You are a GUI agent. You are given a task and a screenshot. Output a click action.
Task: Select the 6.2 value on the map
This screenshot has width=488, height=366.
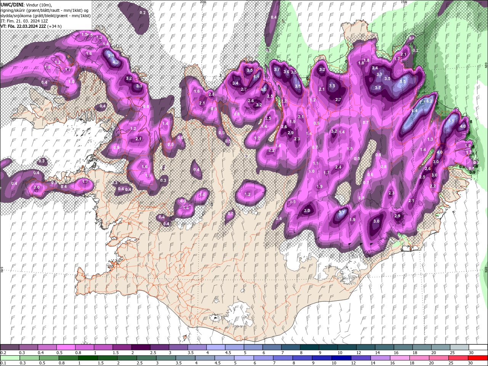pyautogui.click(x=429, y=101)
